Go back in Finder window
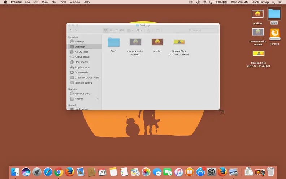Image resolution: width=286 pixels, height=179 pixels. (x=70, y=30)
